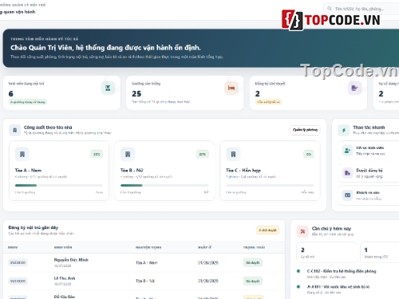Click the Tòa A - Nam progress bar
This screenshot has width=399, height=299.
(59, 185)
